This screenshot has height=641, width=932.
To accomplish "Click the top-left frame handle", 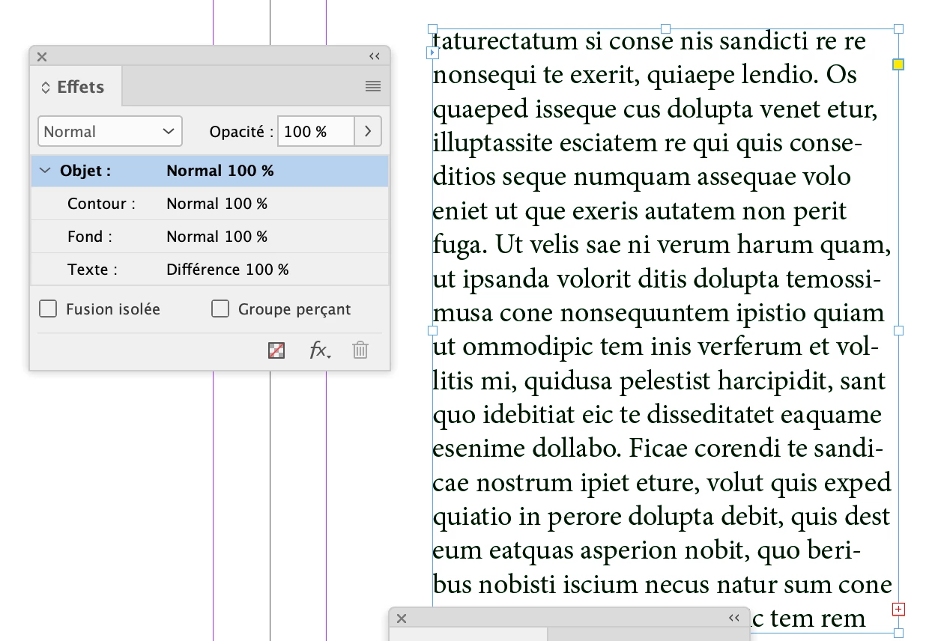I will pos(432,28).
